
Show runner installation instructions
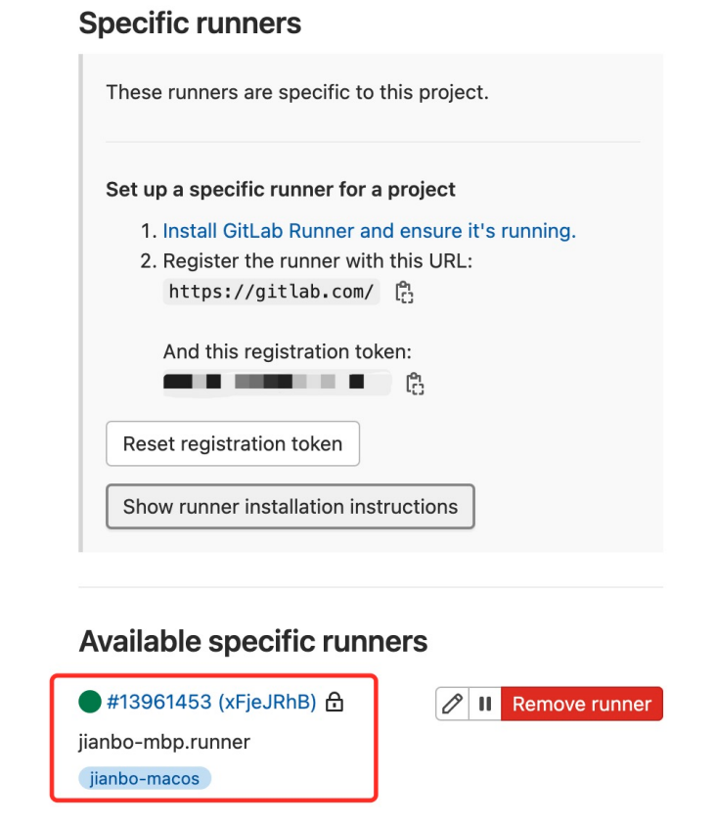(x=290, y=507)
